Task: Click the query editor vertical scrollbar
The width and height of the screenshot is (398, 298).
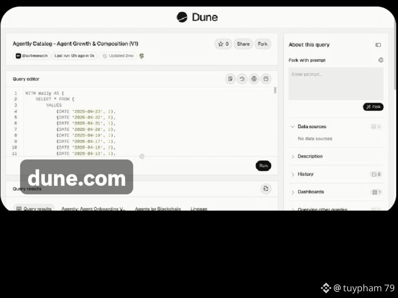Action: (x=275, y=90)
